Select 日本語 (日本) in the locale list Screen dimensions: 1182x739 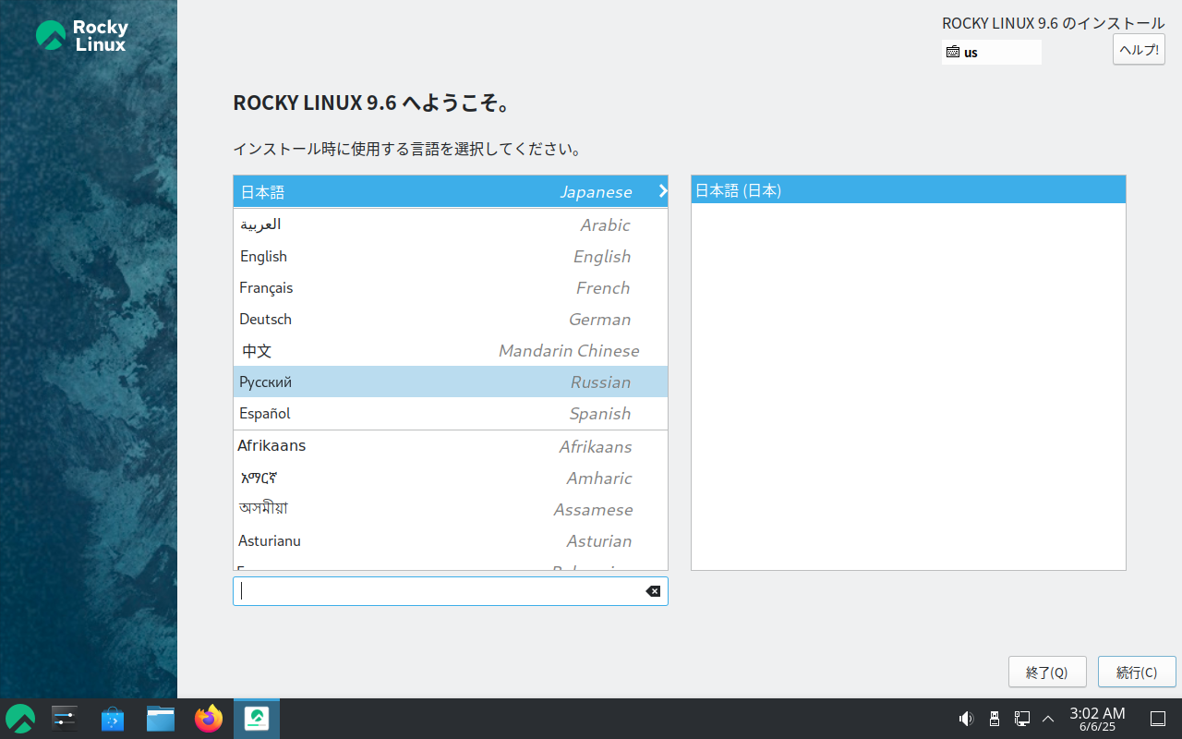909,190
